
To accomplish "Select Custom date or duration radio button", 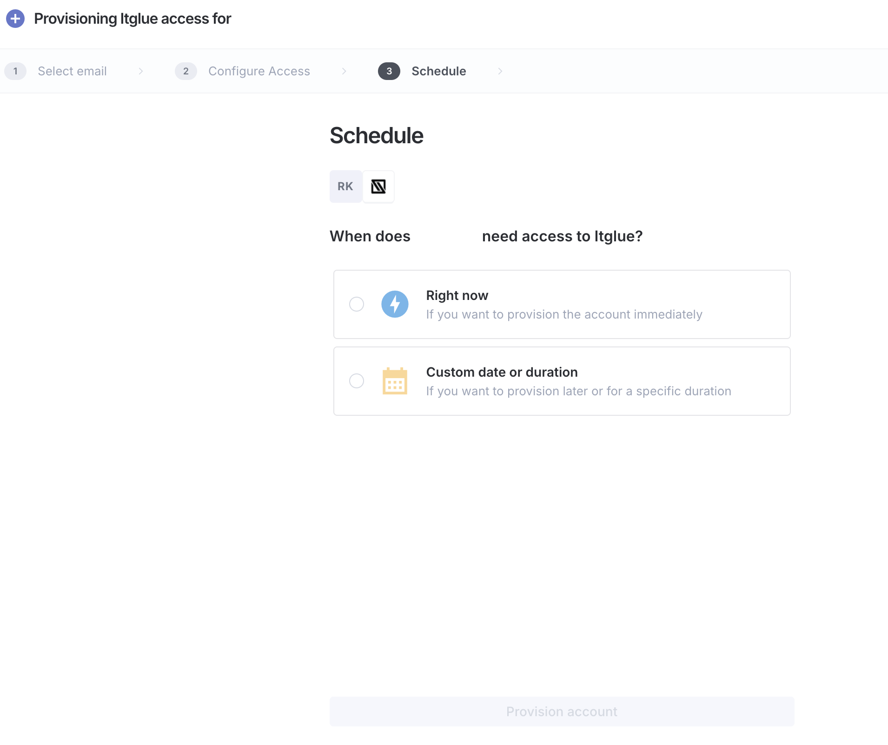I will click(357, 381).
